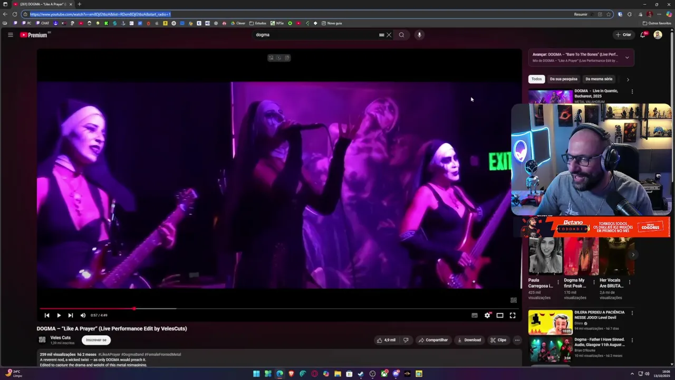The height and width of the screenshot is (380, 675).
Task: Expand the mix playlist panel chevron
Action: click(x=627, y=58)
